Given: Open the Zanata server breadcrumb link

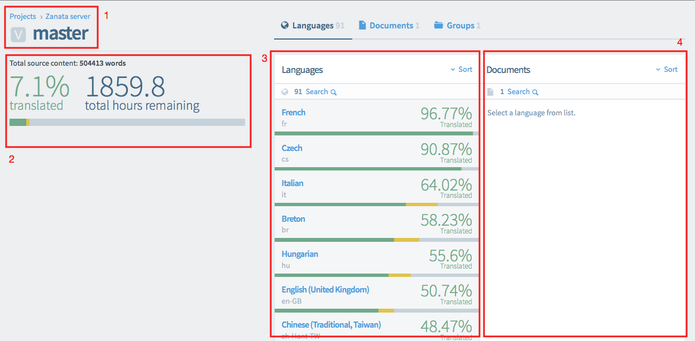Looking at the screenshot, I should (68, 16).
